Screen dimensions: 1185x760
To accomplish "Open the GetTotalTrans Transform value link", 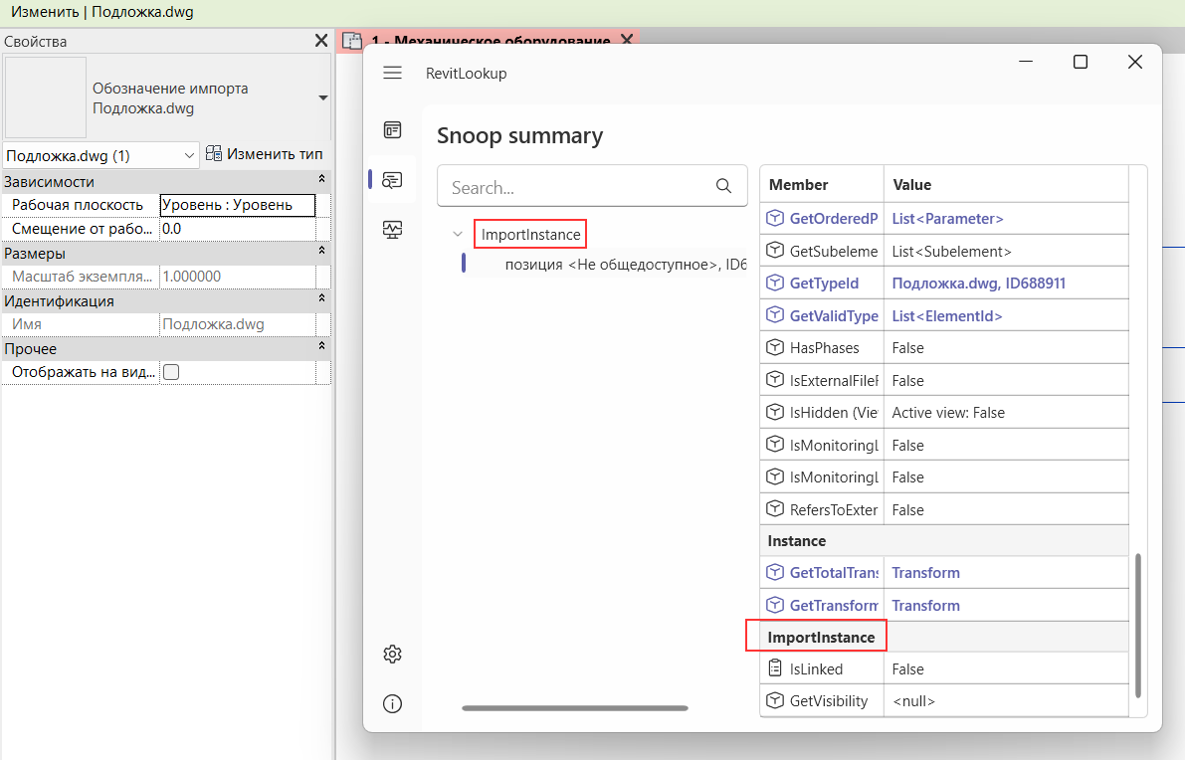I will pos(925,573).
